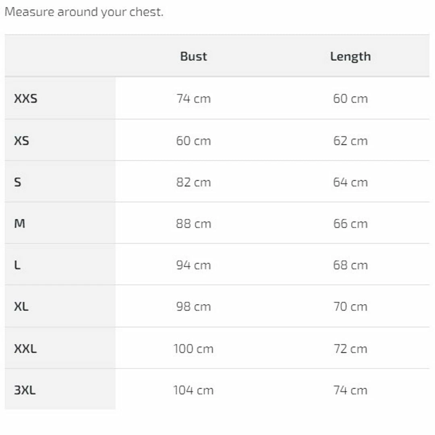Select the L size row label
Screen dimensions: 435x435
[x=17, y=265]
